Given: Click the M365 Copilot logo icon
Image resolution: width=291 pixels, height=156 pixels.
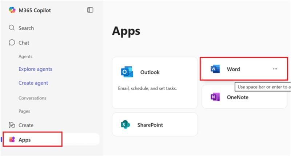Looking at the screenshot, I should pyautogui.click(x=12, y=10).
